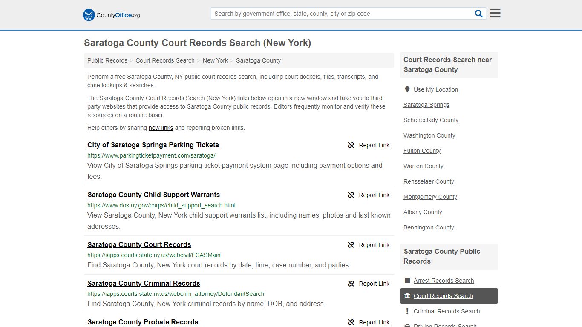Screen dimensions: 582x327
Task: Click the Public Records breadcrumb
Action: click(x=107, y=60)
